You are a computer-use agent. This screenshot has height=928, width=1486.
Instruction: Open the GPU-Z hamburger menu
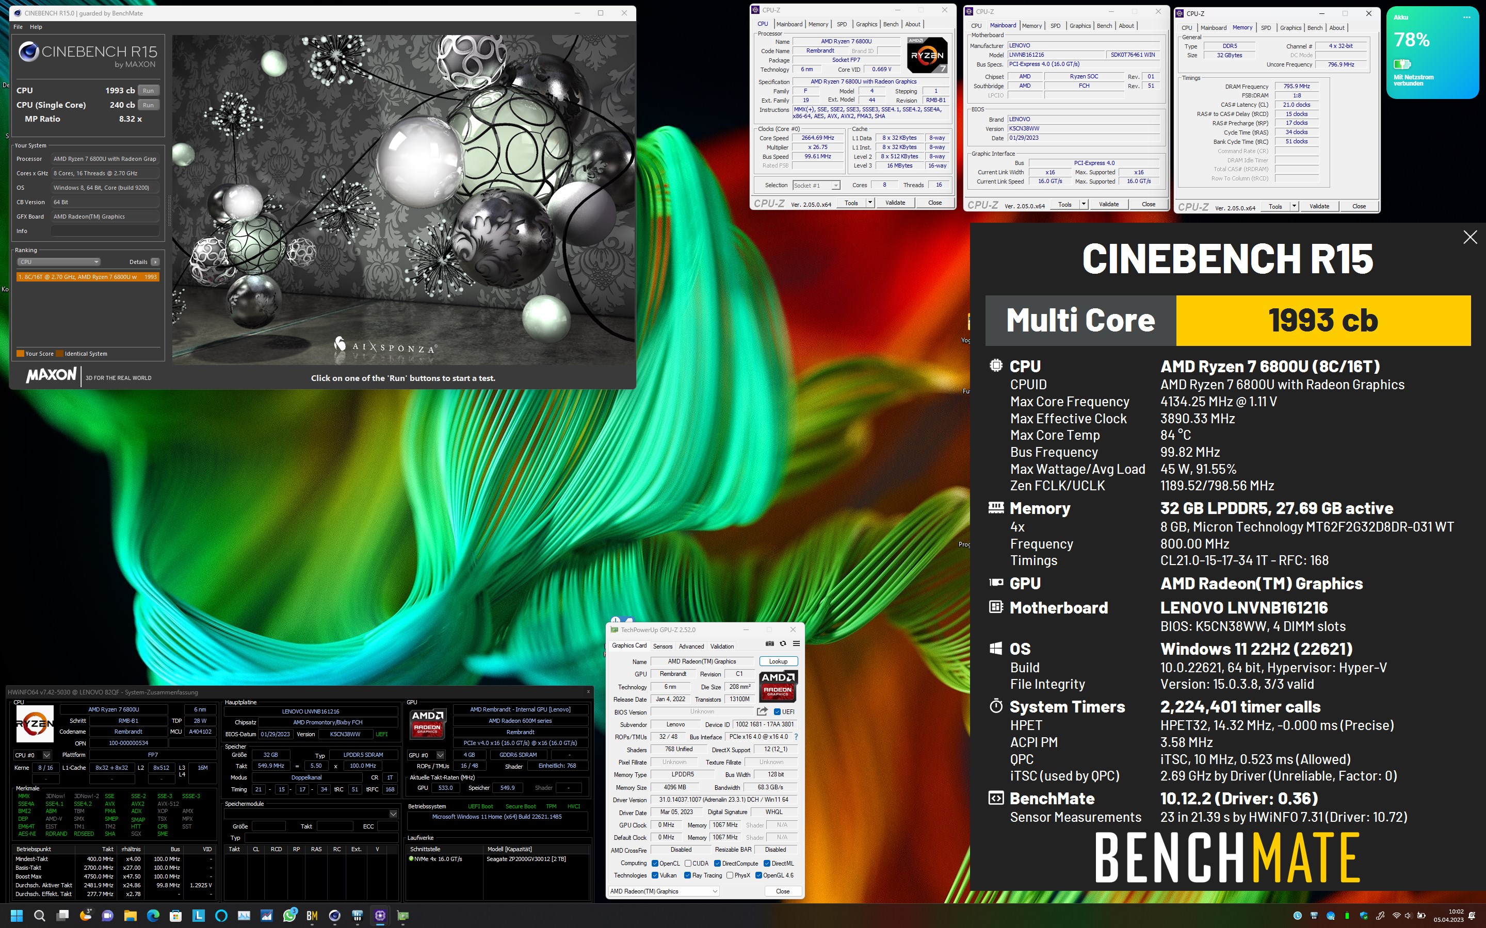[797, 644]
